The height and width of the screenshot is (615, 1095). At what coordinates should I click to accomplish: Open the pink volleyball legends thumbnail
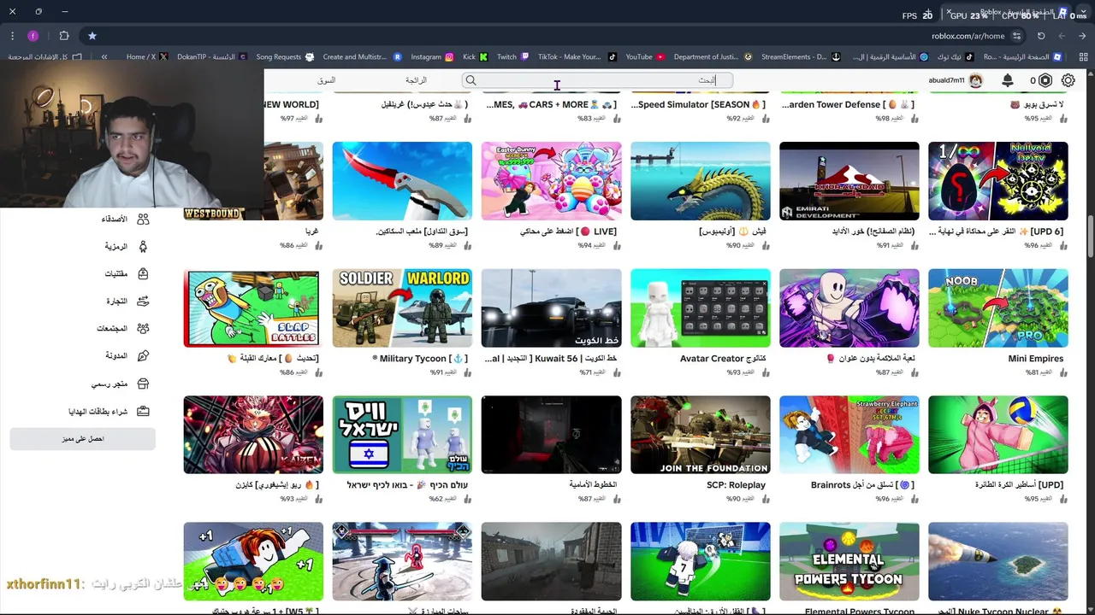pyautogui.click(x=998, y=435)
